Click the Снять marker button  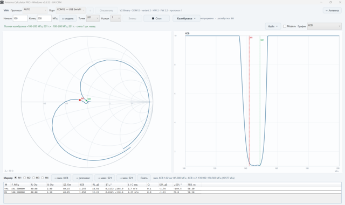click(144, 178)
